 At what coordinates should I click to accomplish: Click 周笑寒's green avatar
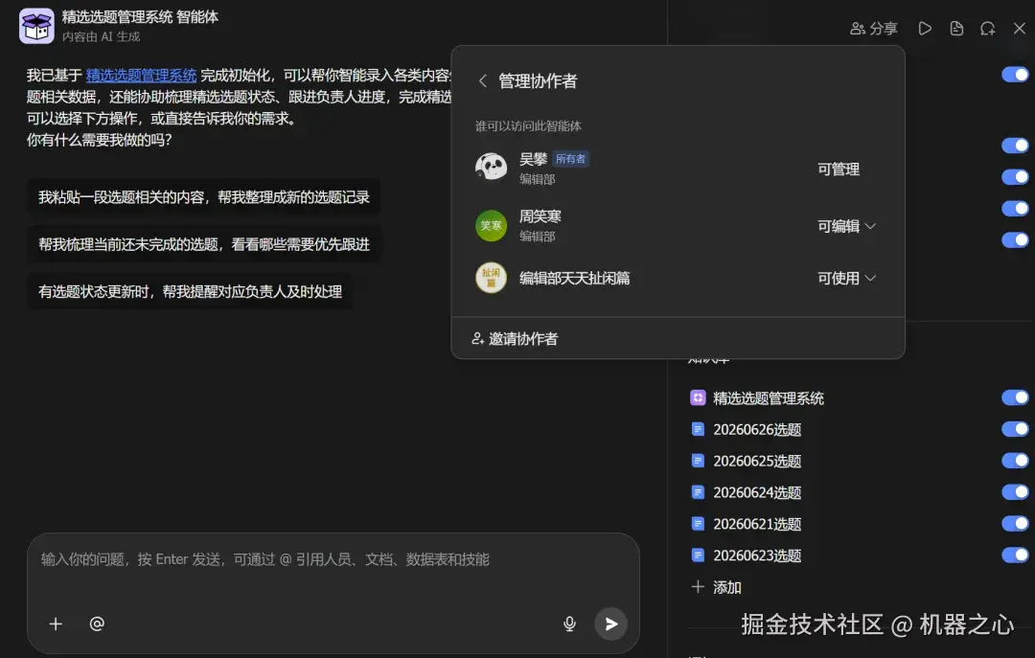[x=491, y=226]
